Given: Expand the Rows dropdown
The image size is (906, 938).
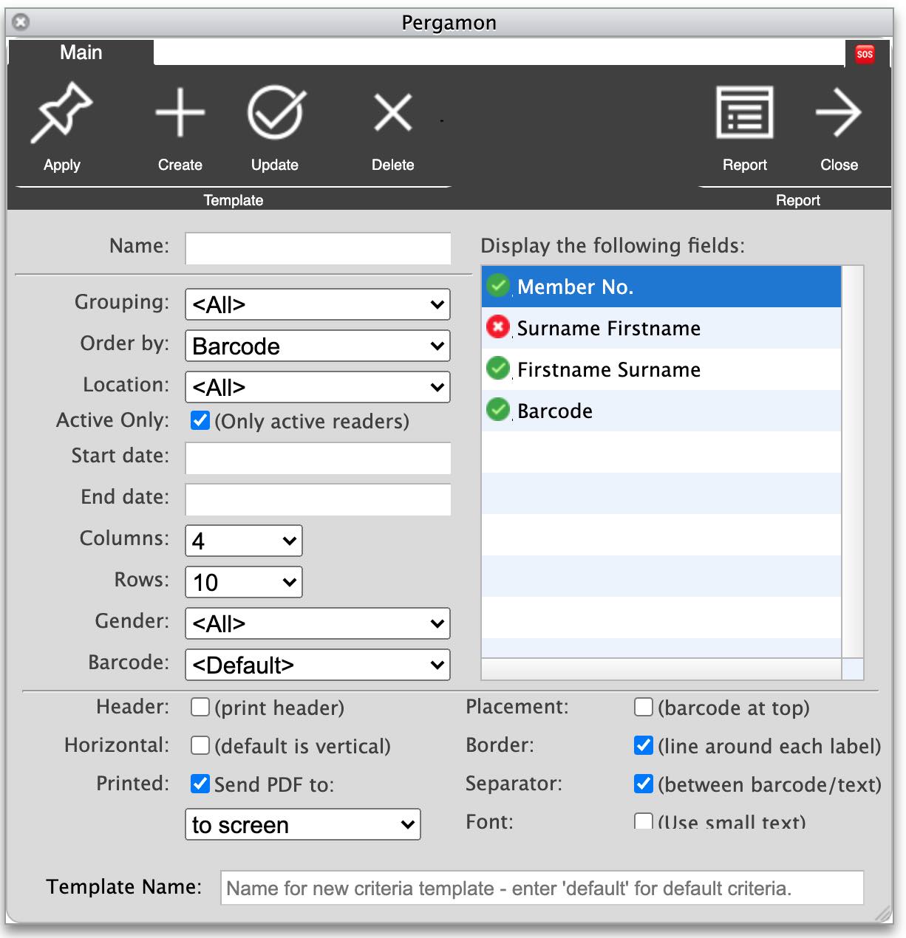Looking at the screenshot, I should (x=244, y=582).
